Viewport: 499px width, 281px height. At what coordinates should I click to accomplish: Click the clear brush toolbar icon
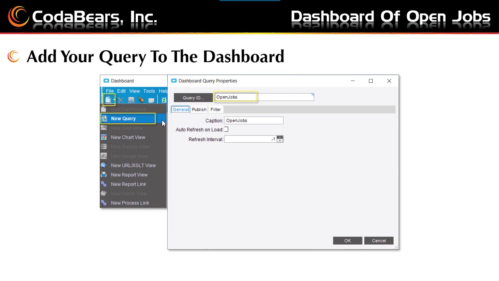141,100
